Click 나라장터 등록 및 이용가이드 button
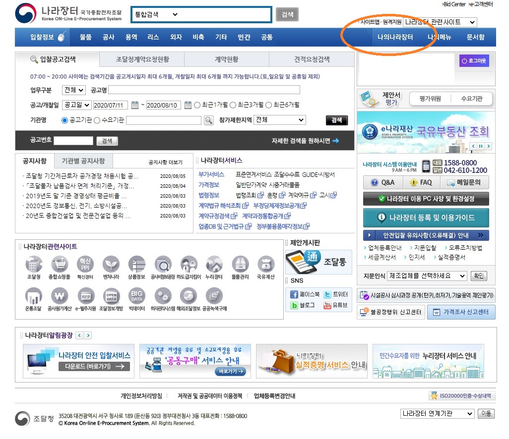509x439 pixels. pos(426,218)
